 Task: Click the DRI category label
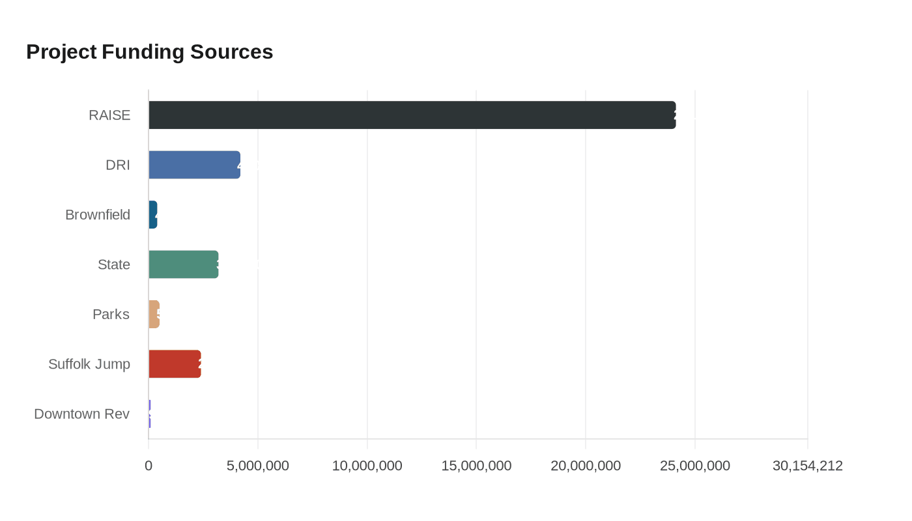(118, 165)
